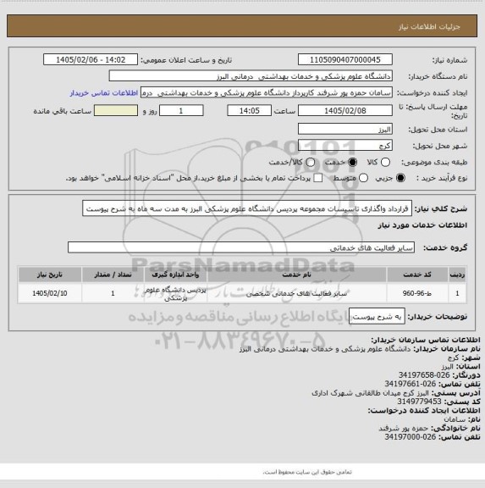Click the نام خدمت column header
The height and width of the screenshot is (488, 485).
296,274
